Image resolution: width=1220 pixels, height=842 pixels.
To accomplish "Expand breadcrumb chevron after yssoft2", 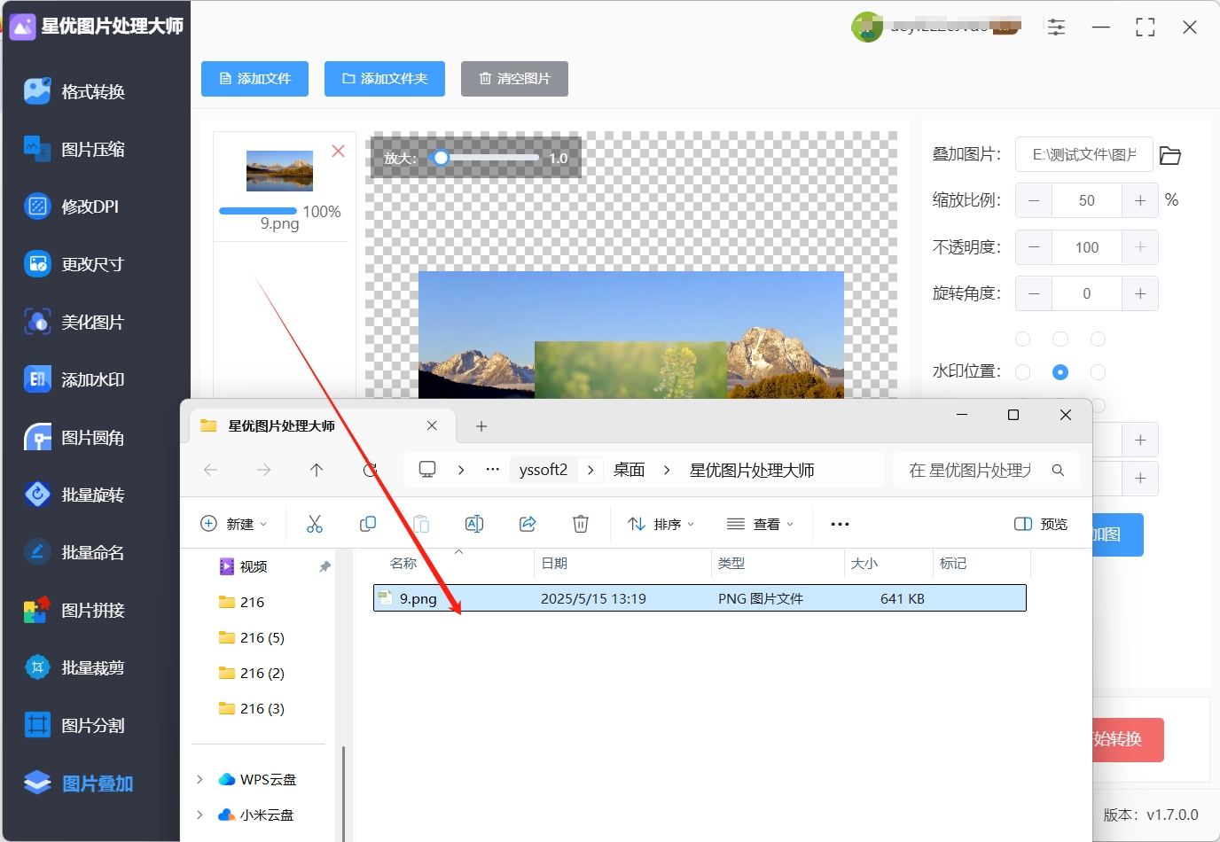I will [590, 470].
